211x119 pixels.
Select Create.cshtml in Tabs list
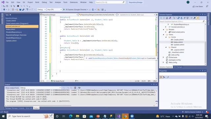click(11, 20)
